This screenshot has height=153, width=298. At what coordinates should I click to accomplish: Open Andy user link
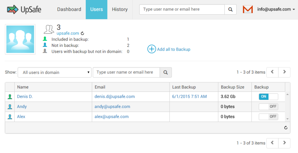coord(22,107)
